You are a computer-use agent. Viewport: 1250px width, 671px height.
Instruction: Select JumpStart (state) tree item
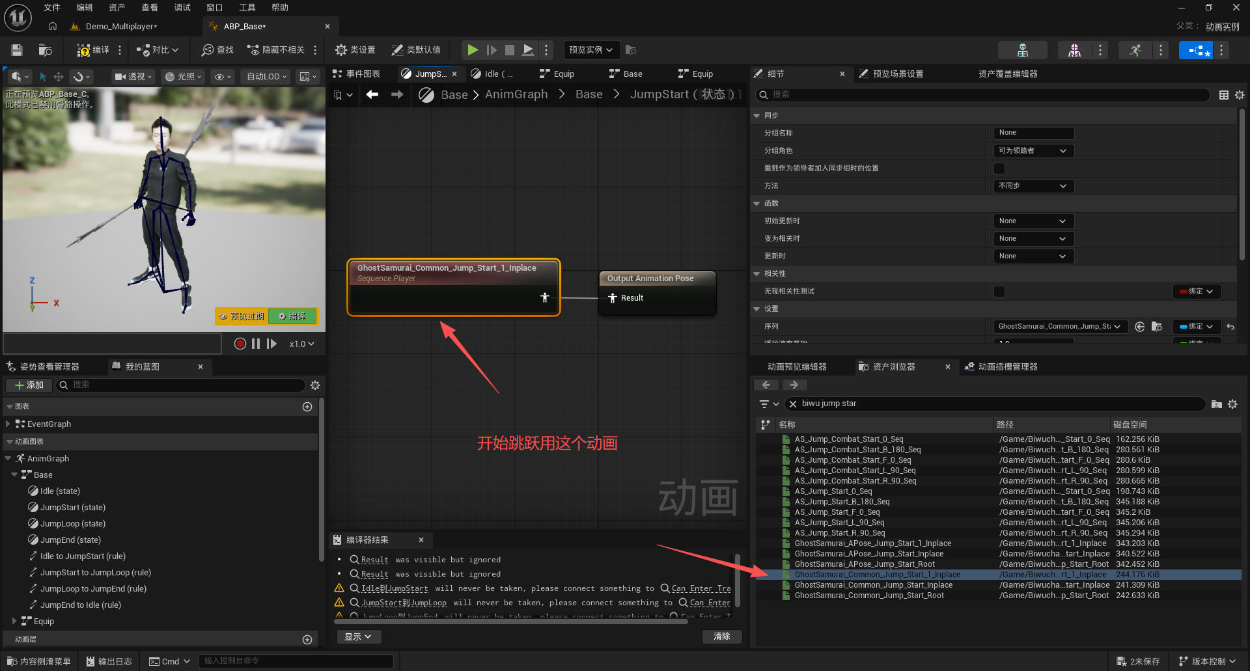72,508
